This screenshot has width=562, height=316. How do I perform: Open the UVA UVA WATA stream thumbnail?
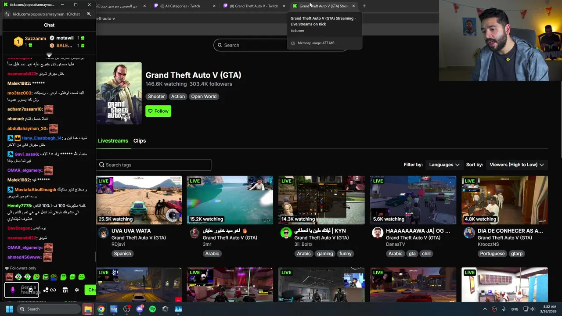tap(139, 200)
